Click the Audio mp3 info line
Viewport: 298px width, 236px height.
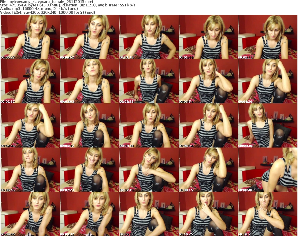click(x=39, y=9)
